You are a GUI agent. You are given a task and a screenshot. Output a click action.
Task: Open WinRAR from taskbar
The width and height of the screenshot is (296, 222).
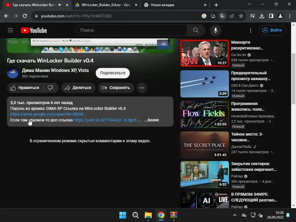(x=174, y=215)
